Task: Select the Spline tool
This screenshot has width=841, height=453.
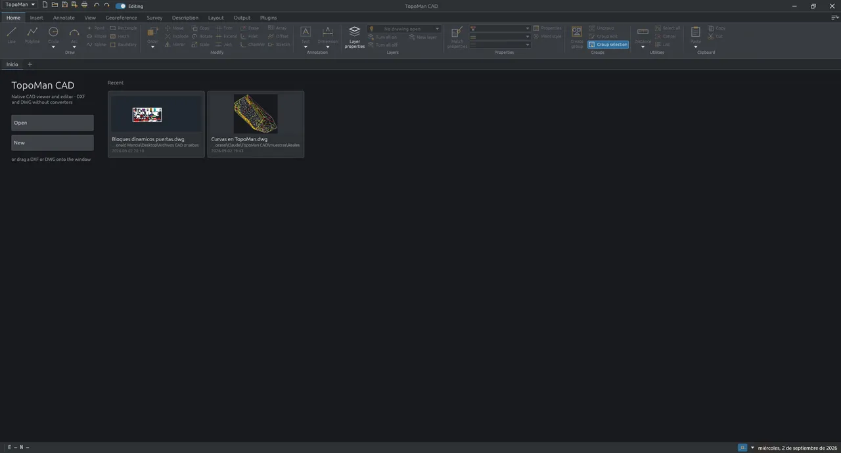Action: 97,45
